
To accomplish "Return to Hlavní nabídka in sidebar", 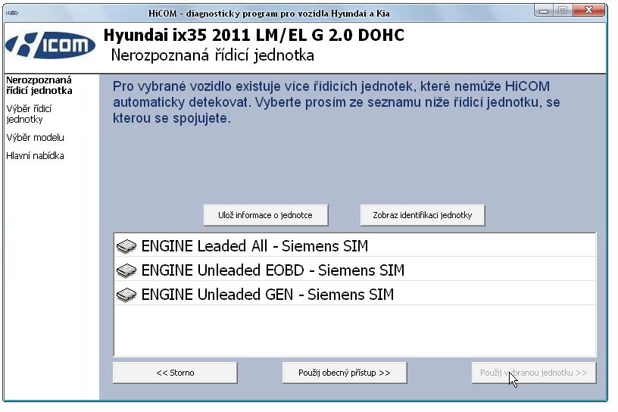I will [35, 156].
